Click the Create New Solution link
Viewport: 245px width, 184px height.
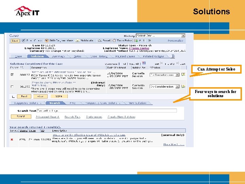pos(121,117)
